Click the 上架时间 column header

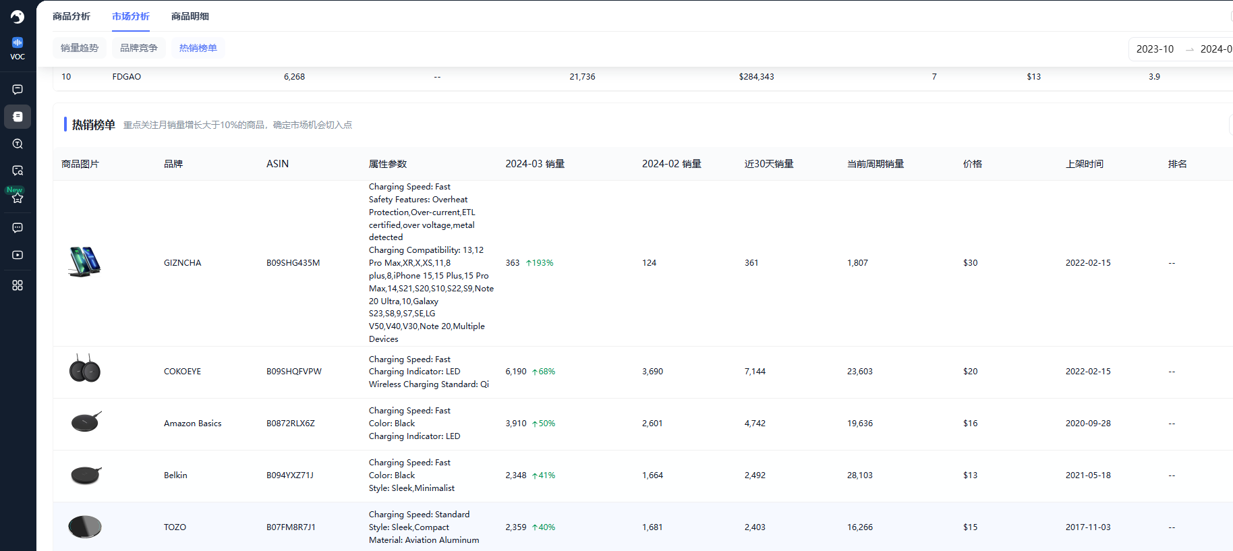coord(1085,164)
